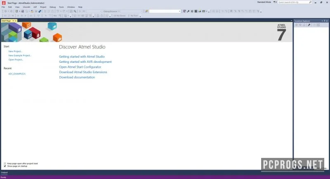The image size is (330, 179).
Task: Click Open Atmel Start Configurator link
Action: click(x=80, y=67)
